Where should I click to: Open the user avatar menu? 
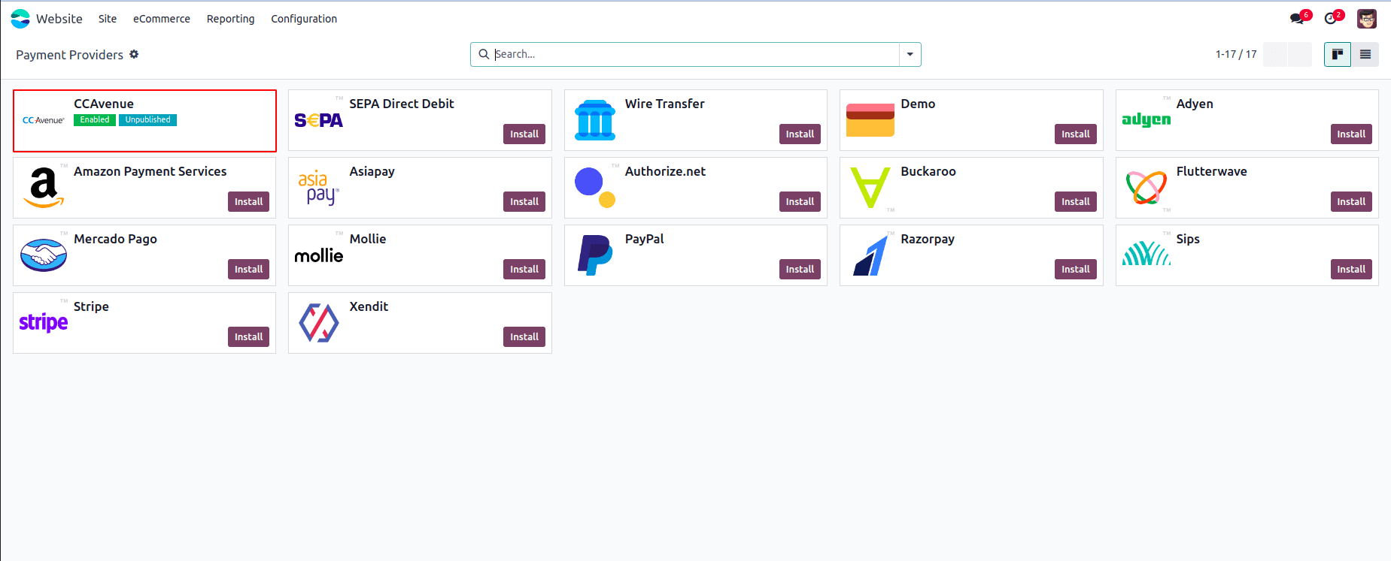tap(1367, 19)
